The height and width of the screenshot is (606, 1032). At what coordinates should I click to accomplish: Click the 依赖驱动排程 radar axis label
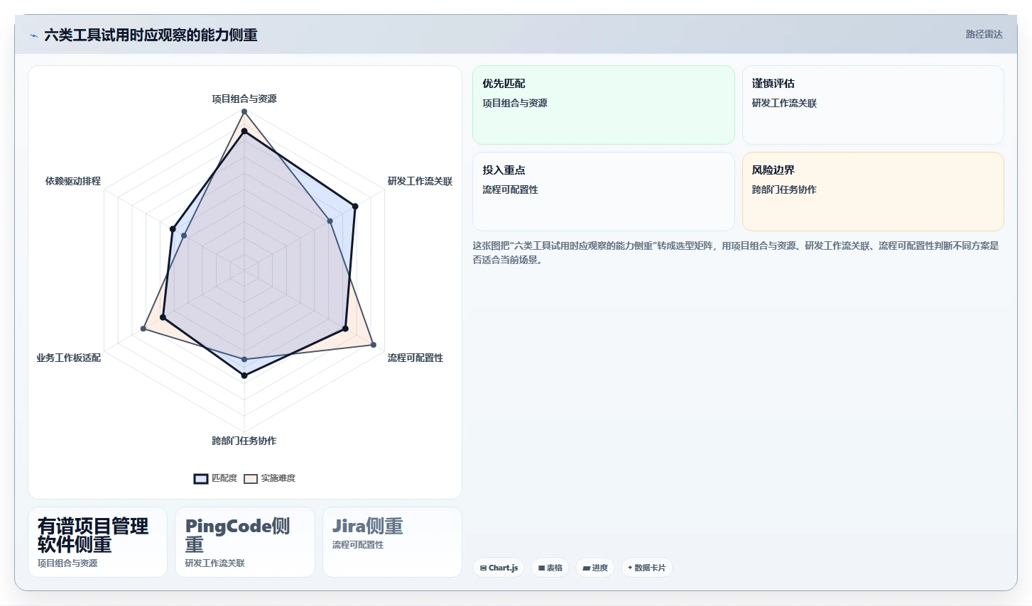tap(73, 181)
